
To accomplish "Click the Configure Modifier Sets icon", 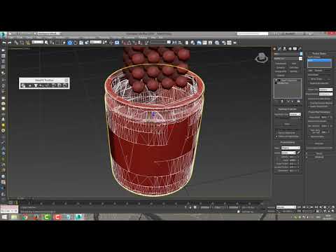I will tap(298, 101).
